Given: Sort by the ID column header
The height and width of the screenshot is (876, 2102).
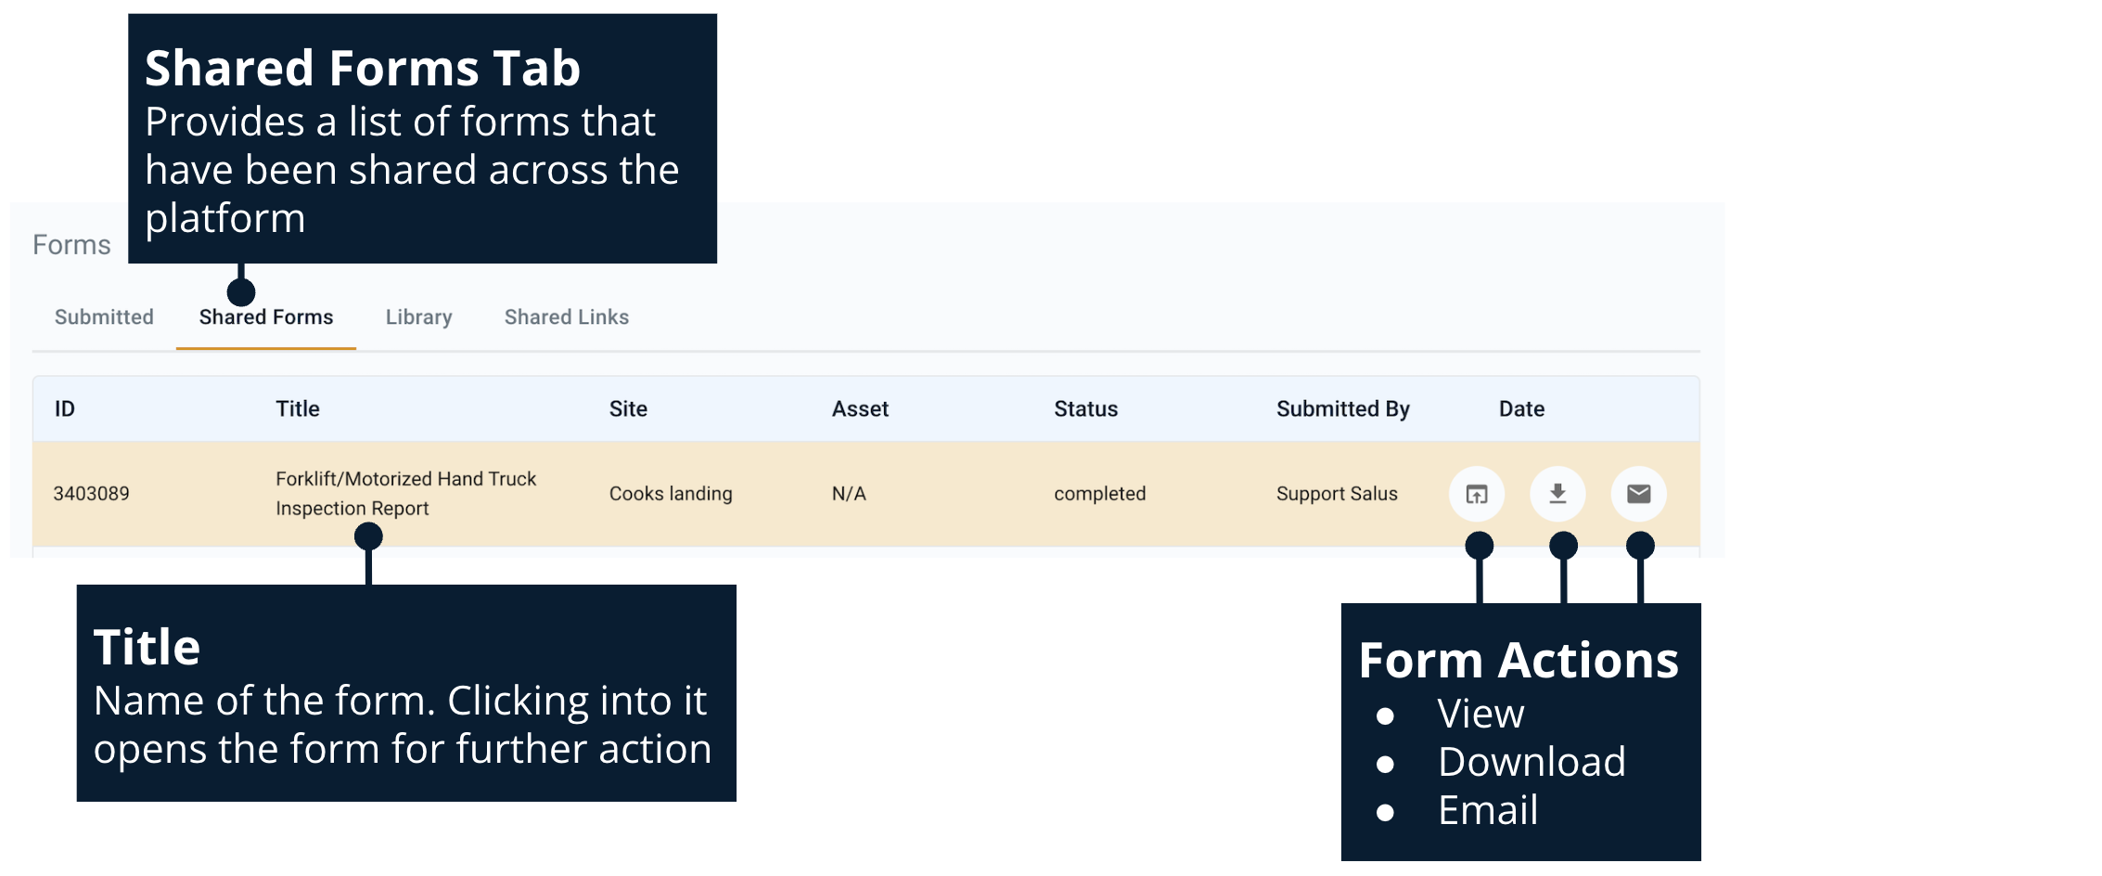Looking at the screenshot, I should 65,409.
